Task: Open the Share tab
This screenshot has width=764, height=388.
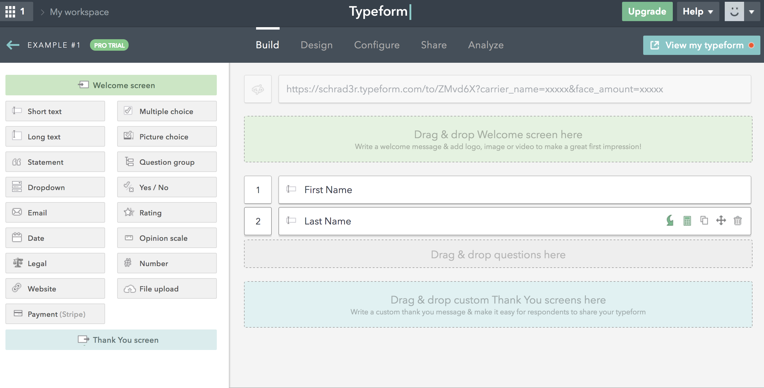Action: (x=434, y=45)
